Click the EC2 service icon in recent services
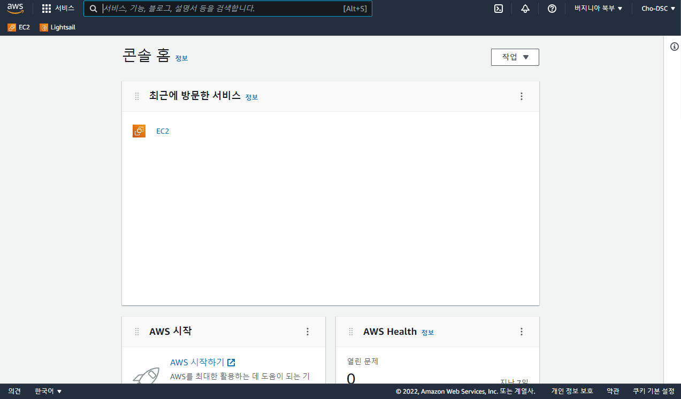The image size is (681, 399). pos(139,131)
